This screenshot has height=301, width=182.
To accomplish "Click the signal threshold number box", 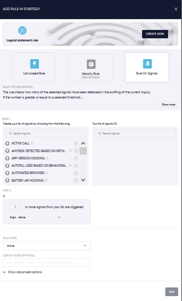I will pos(15,207).
